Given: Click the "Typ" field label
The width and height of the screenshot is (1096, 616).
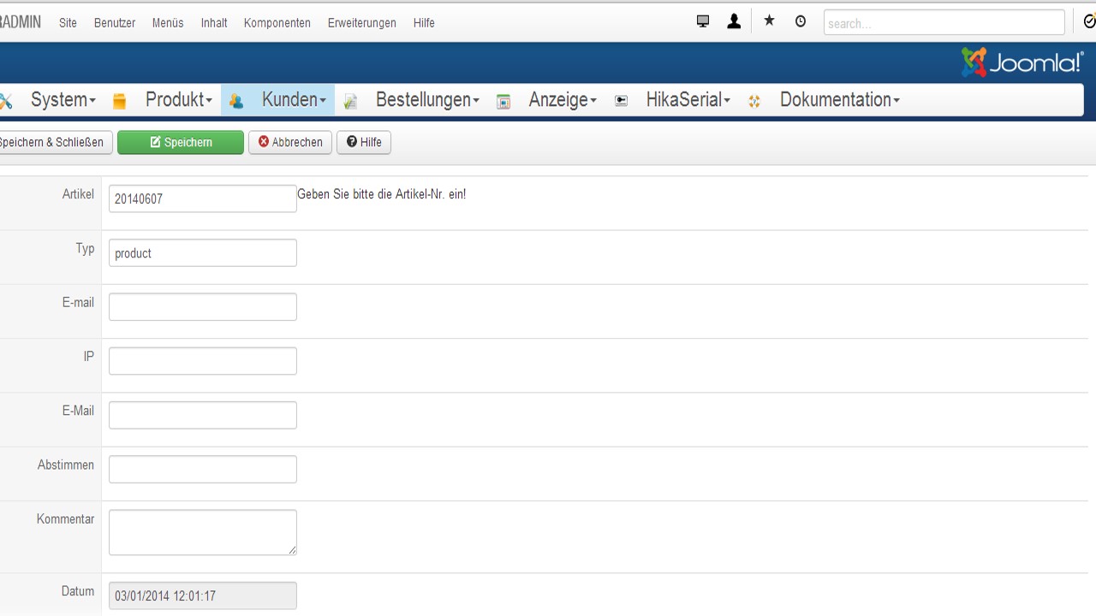Looking at the screenshot, I should [85, 249].
